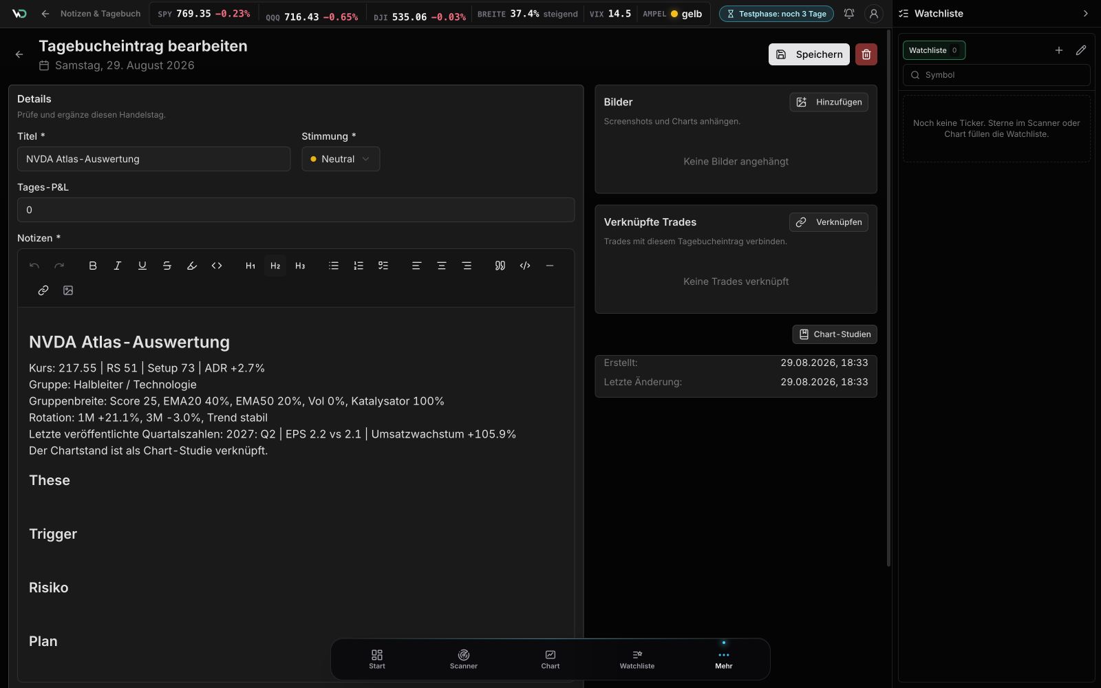
Task: Insert a code block
Action: click(x=525, y=266)
